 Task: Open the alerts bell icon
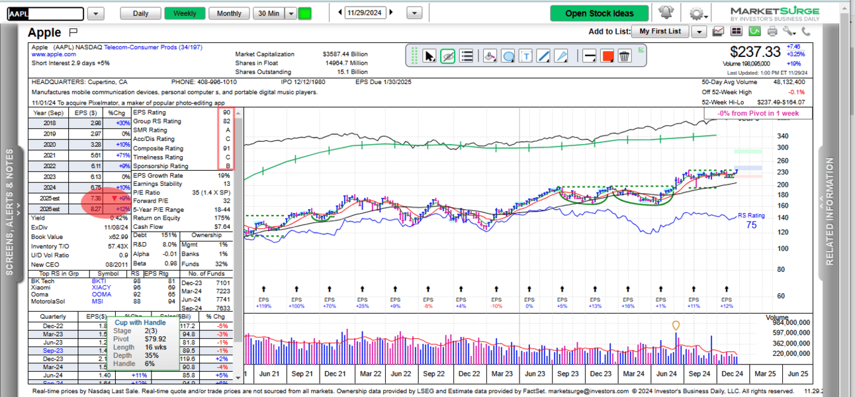665,13
